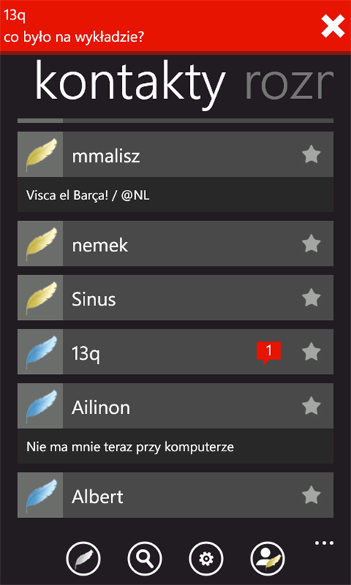Select the kontakty pivot header

click(x=130, y=83)
